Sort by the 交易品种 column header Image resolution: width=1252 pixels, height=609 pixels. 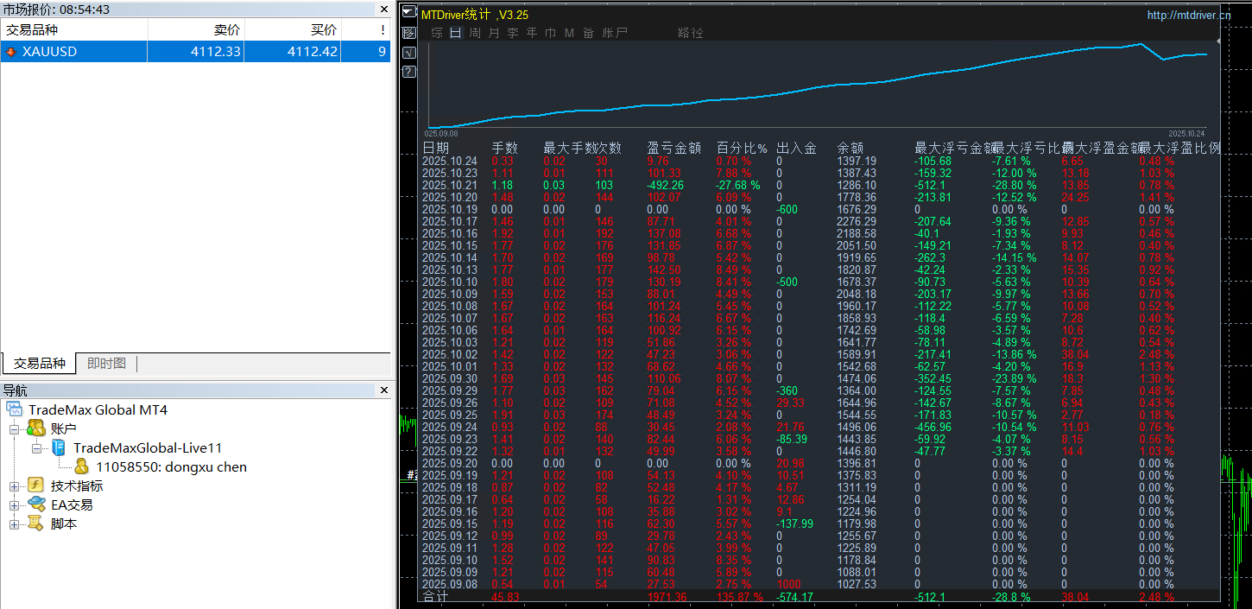[x=74, y=29]
